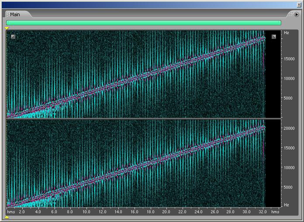Click 14.0 on the time ruler
This screenshot has height=222, width=304.
point(118,212)
